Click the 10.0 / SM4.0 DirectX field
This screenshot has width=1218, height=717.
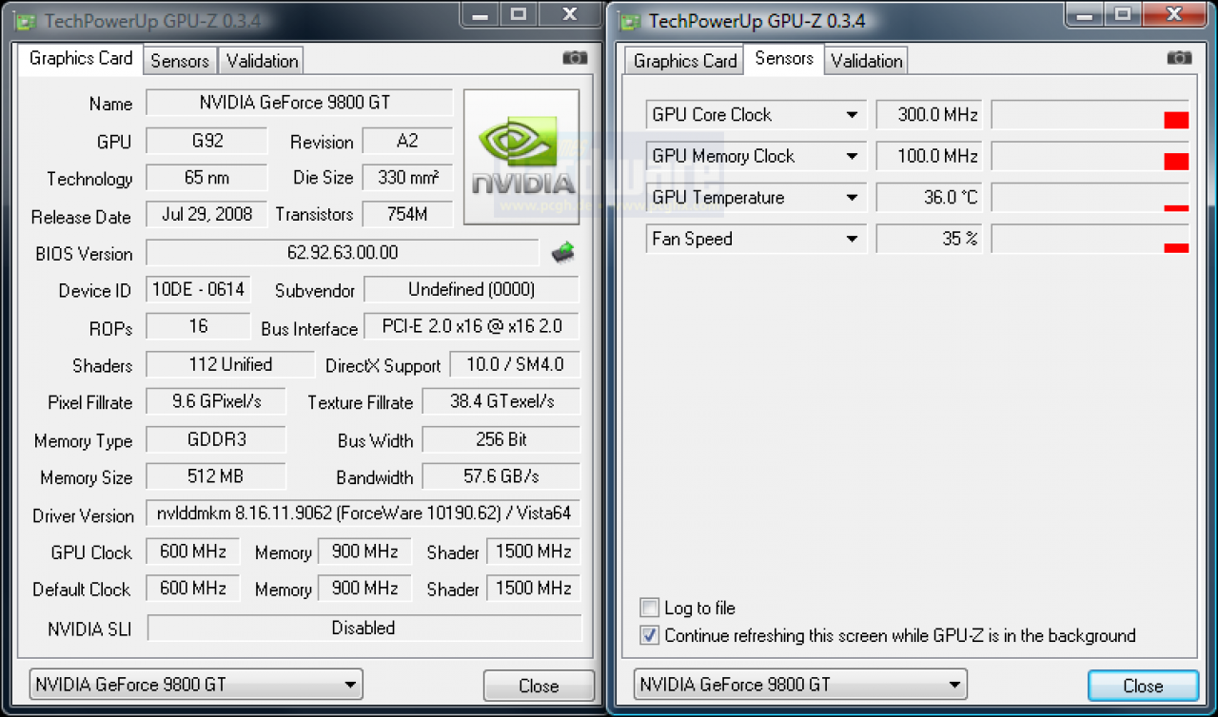coord(514,364)
